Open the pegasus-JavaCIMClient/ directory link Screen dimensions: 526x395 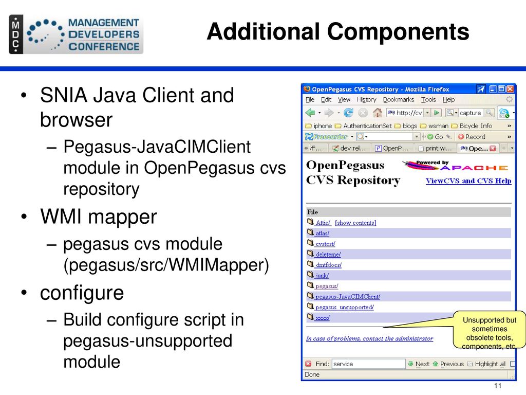click(x=348, y=297)
